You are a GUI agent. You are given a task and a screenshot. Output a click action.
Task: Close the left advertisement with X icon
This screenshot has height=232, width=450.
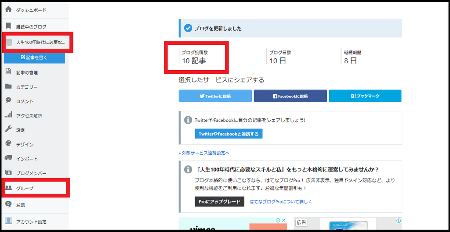coord(283,220)
